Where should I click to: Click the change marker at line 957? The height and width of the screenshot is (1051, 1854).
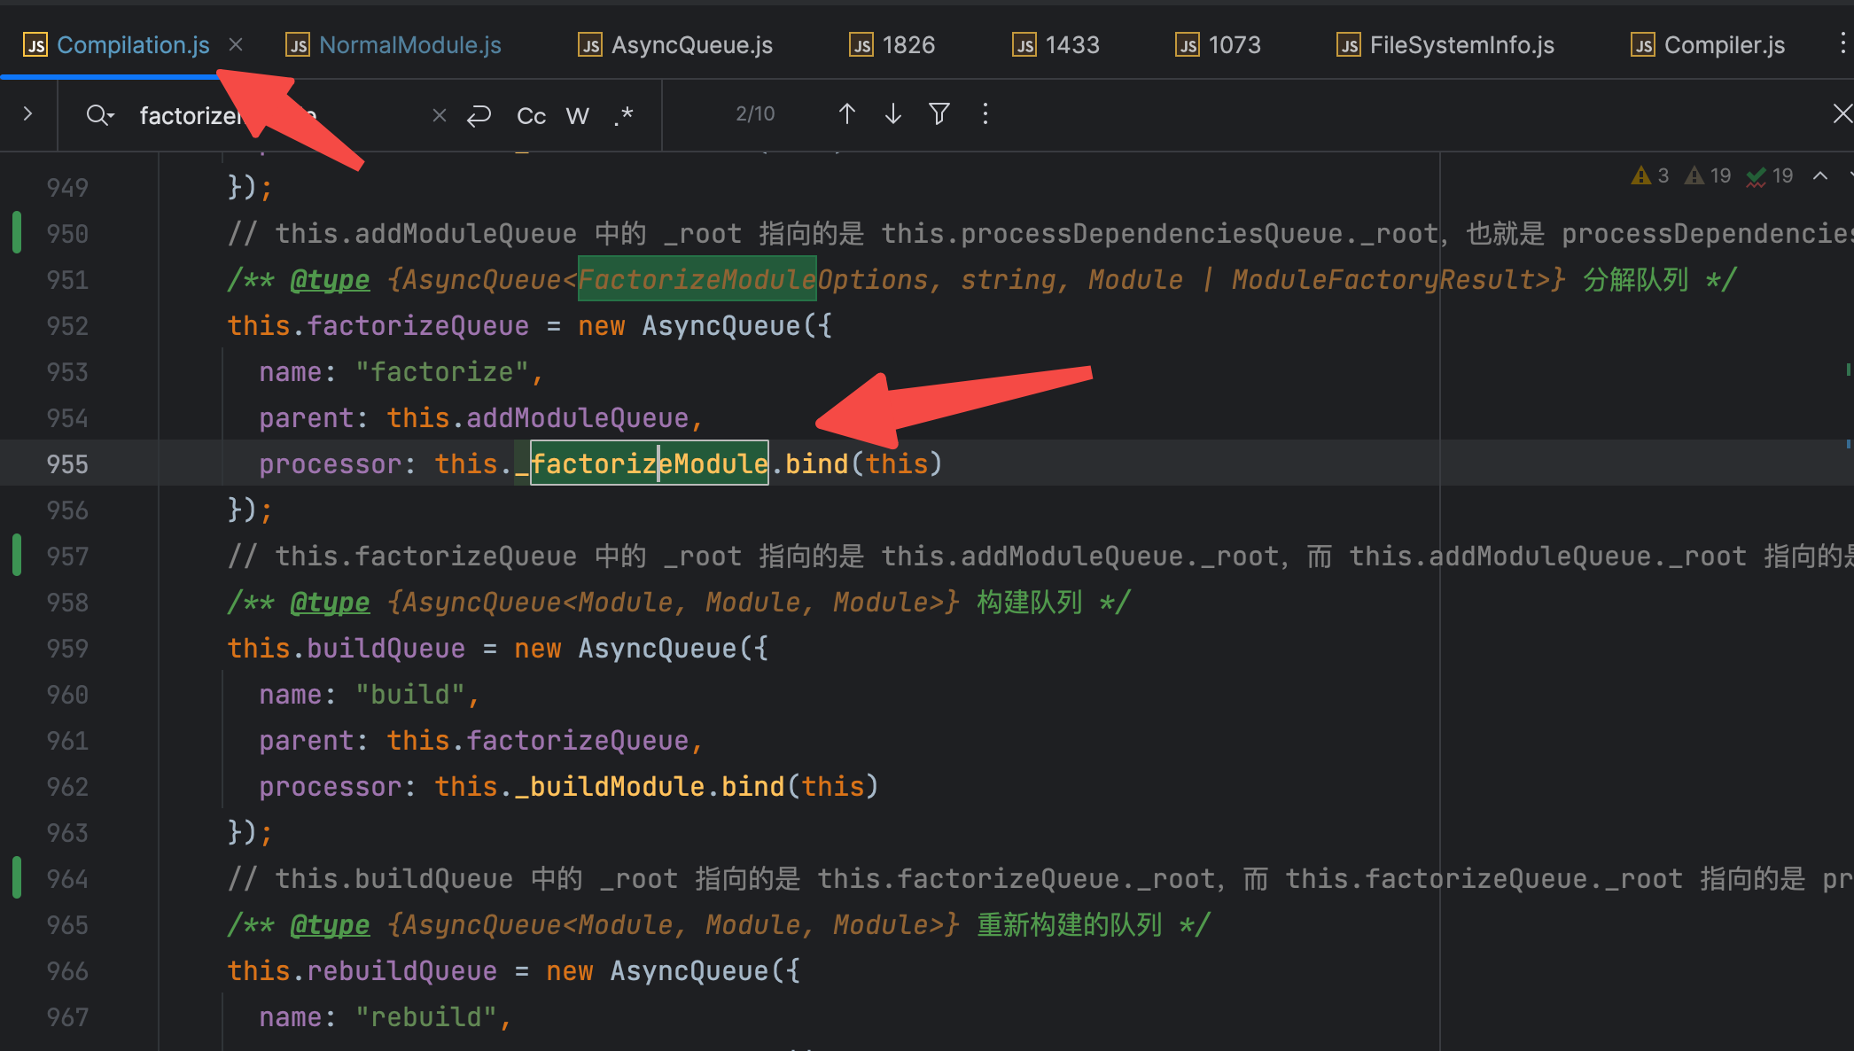(17, 556)
